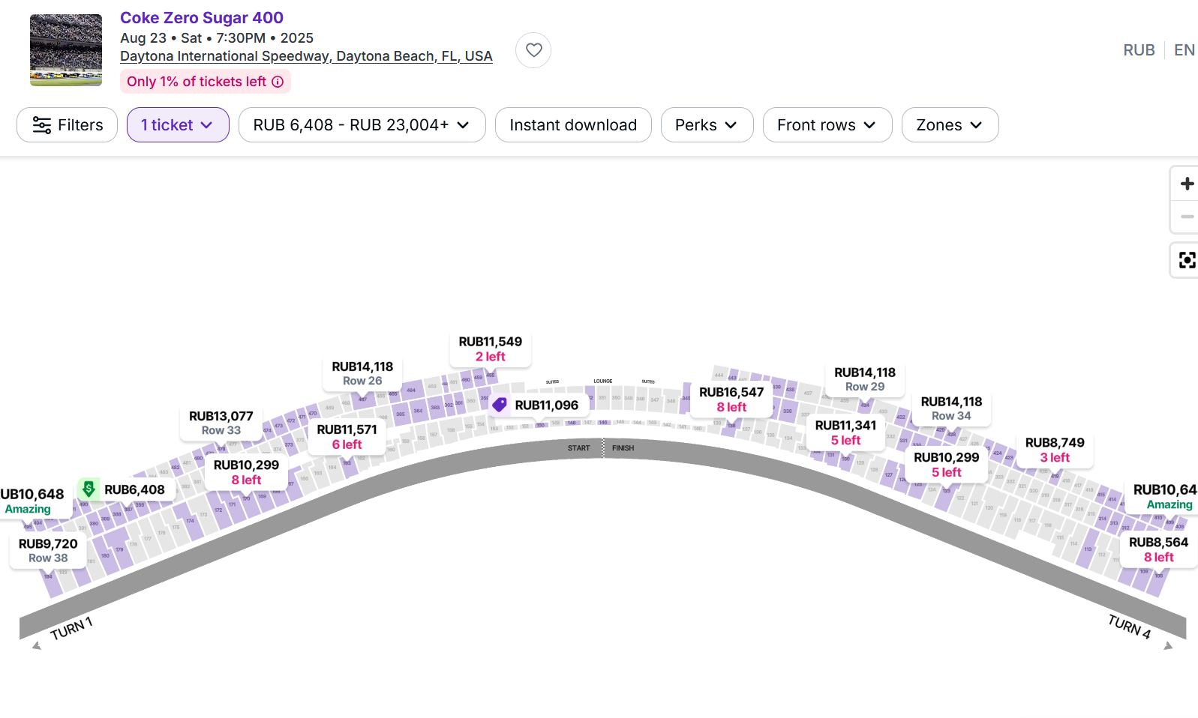Select the RUB8,564 8 left price marker
The image size is (1198, 718).
point(1158,549)
